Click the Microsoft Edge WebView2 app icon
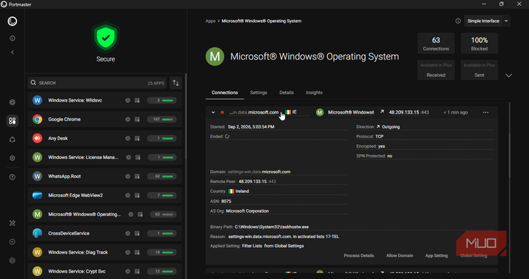The image size is (529, 279). pos(37,195)
